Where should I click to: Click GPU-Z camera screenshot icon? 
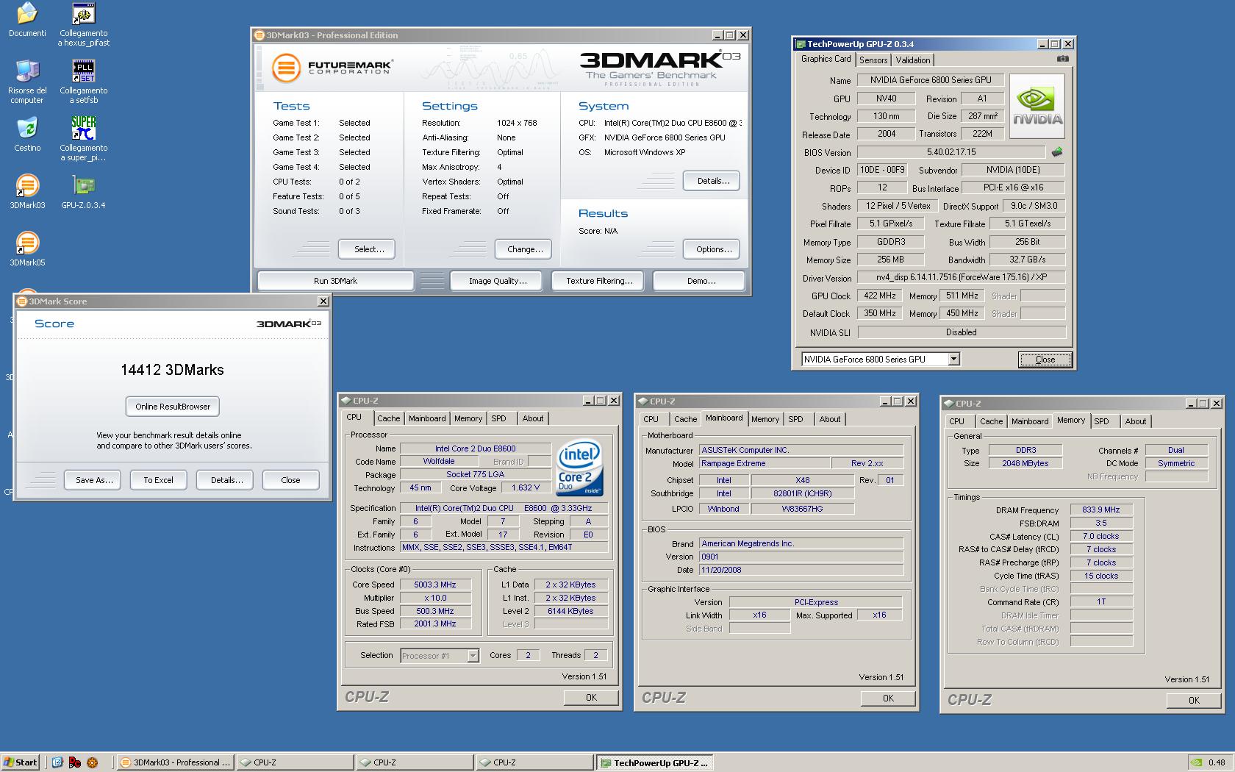click(x=1062, y=59)
